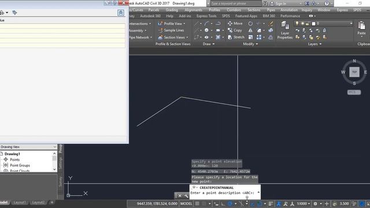Select the Mirror tool in Modify panel
This screenshot has height=208, width=370.
pyautogui.click(x=250, y=30)
